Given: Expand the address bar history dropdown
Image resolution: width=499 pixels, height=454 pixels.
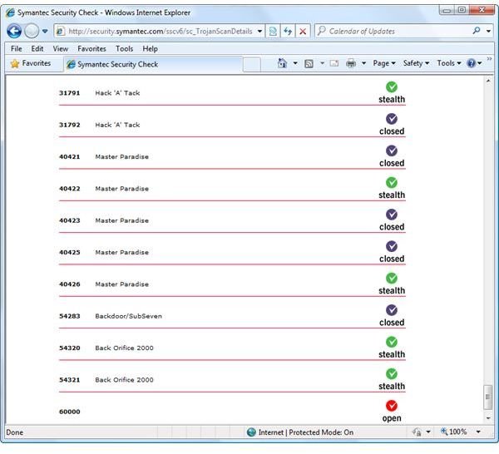Looking at the screenshot, I should click(x=259, y=31).
